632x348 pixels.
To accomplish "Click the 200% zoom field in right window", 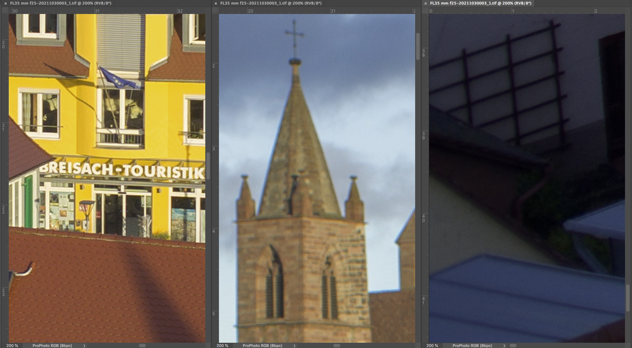I will click(432, 346).
